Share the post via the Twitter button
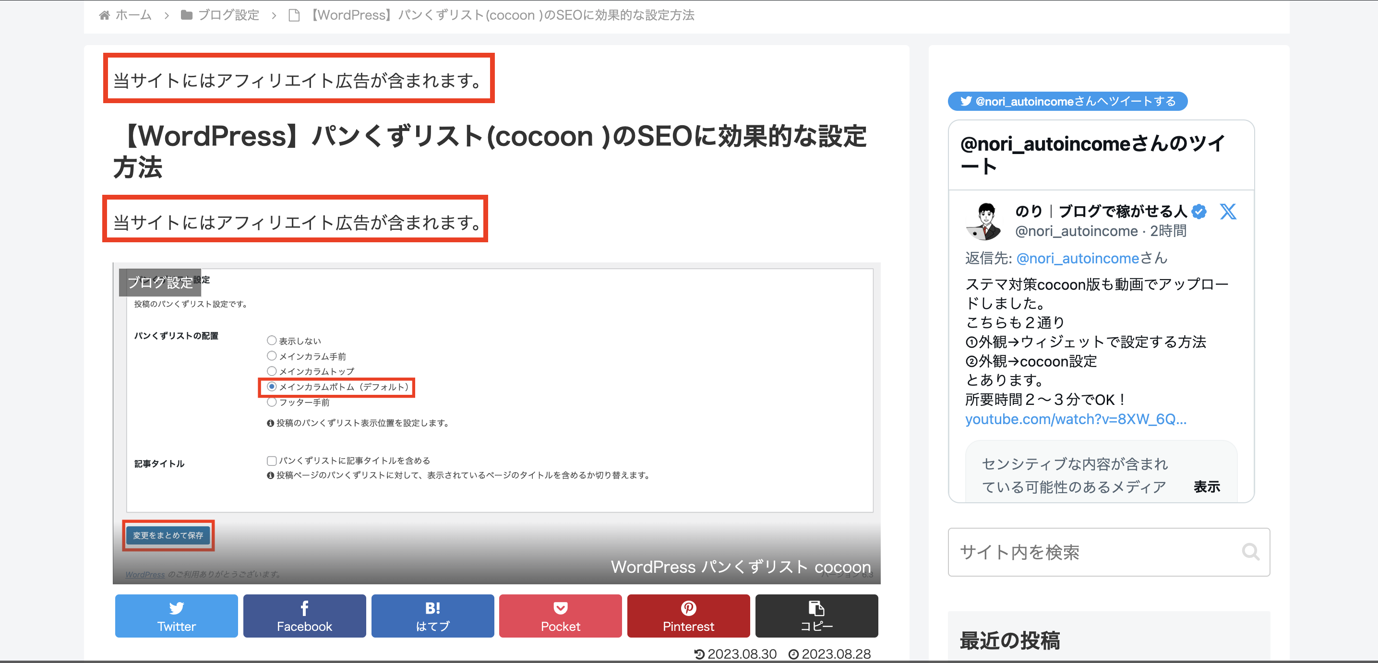Screen dimensions: 1378x663 tap(177, 616)
